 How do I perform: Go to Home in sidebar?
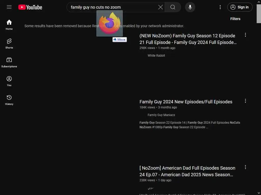coord(9,25)
